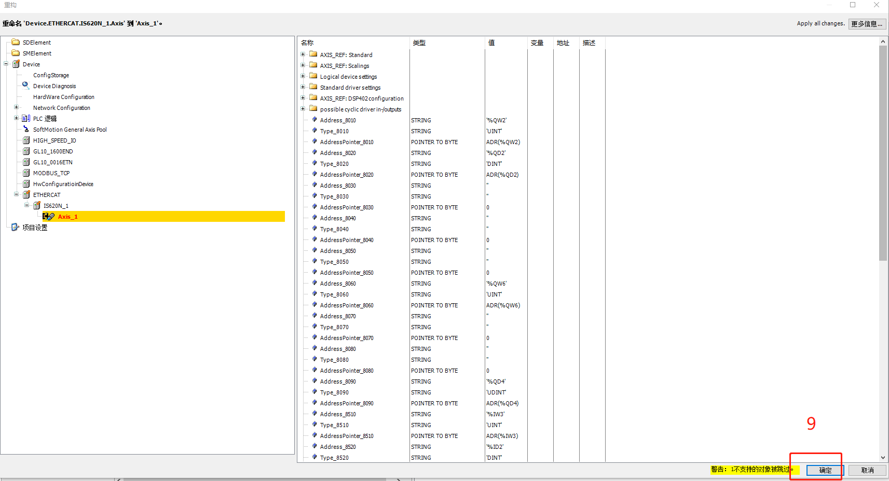Collapse the Device tree branch

click(x=6, y=64)
